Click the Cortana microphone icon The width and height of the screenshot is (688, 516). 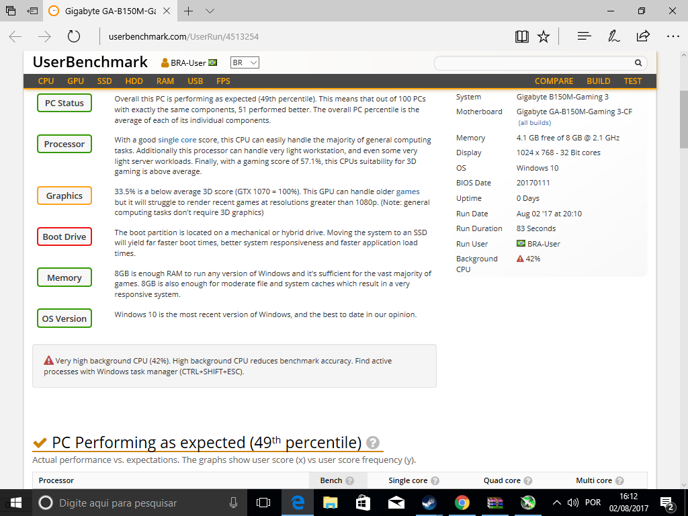pos(233,503)
